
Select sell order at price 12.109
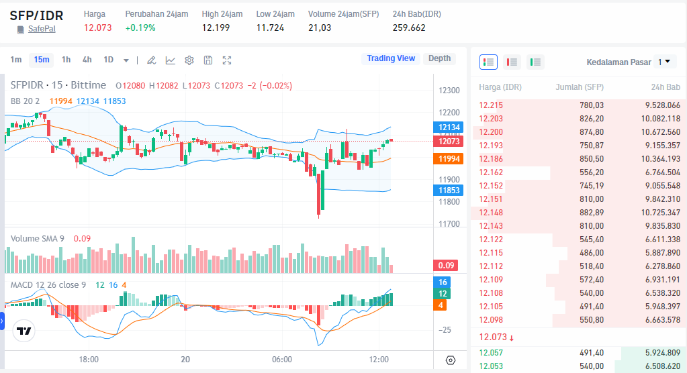click(579, 280)
